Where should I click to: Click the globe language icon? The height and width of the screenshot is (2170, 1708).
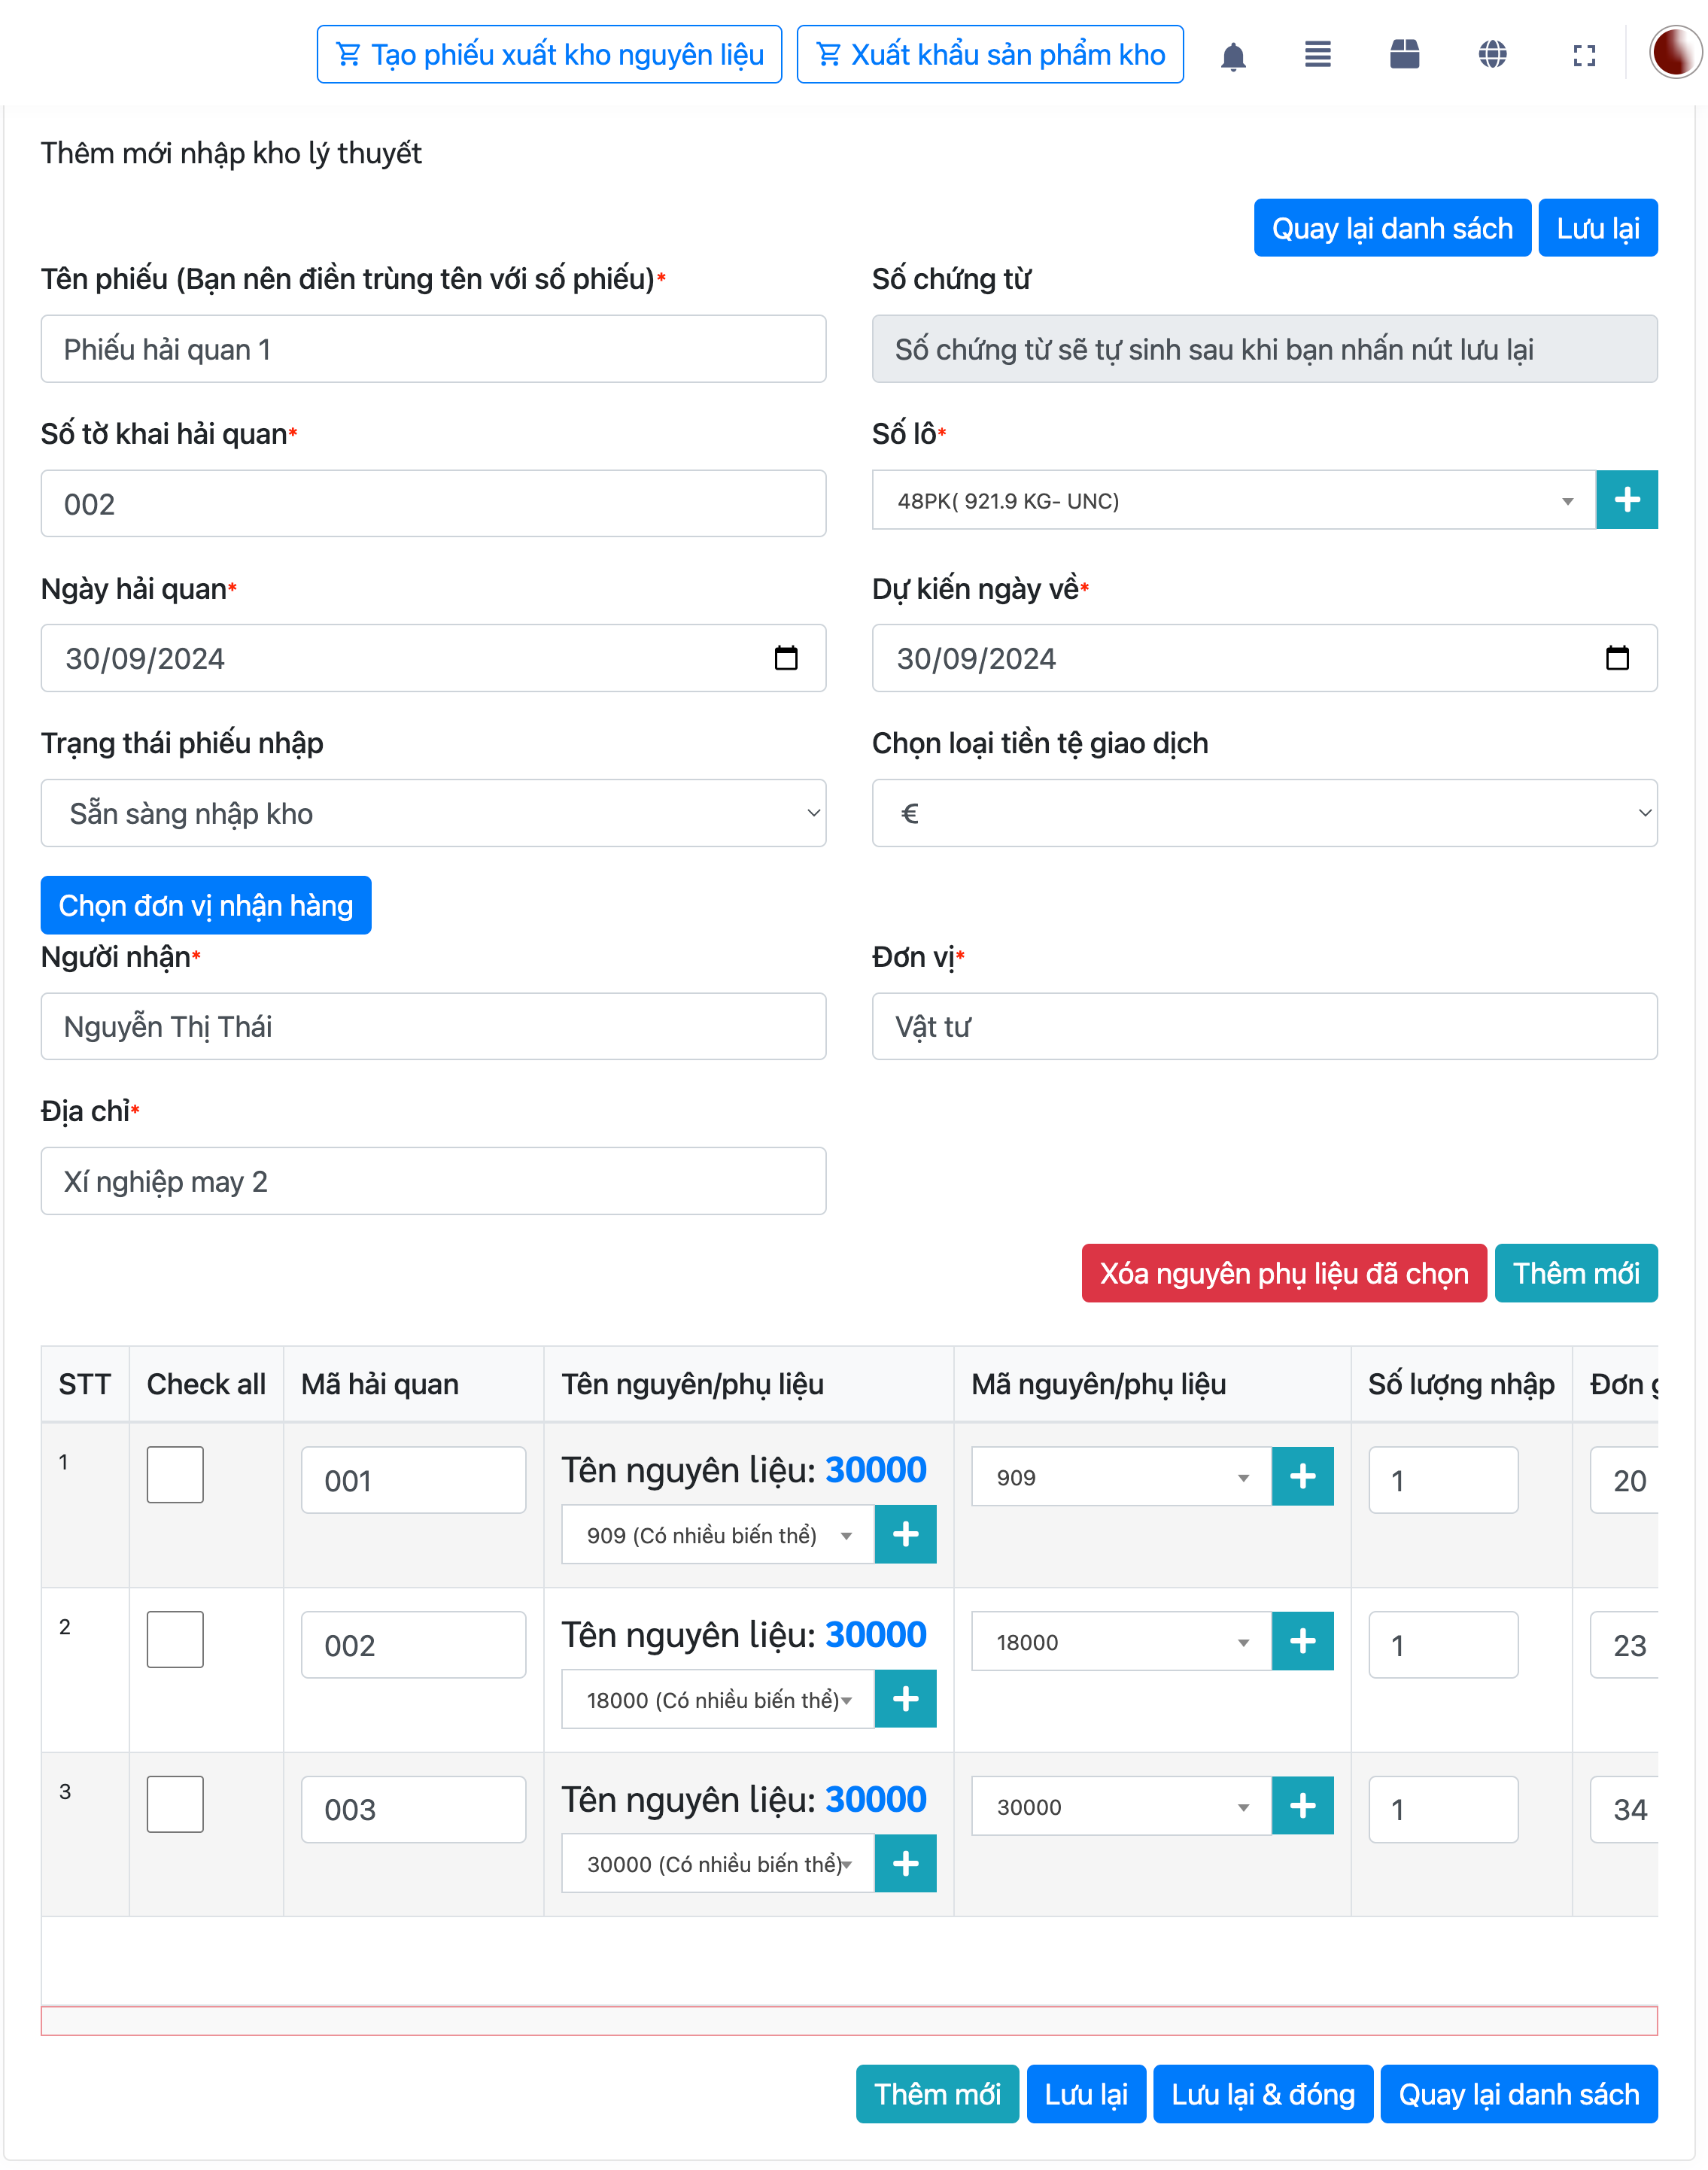point(1492,54)
